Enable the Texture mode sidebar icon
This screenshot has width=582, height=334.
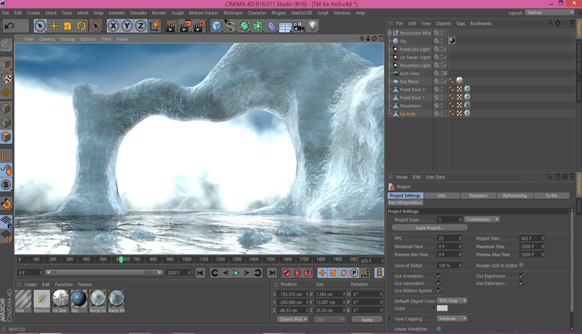[x=6, y=79]
